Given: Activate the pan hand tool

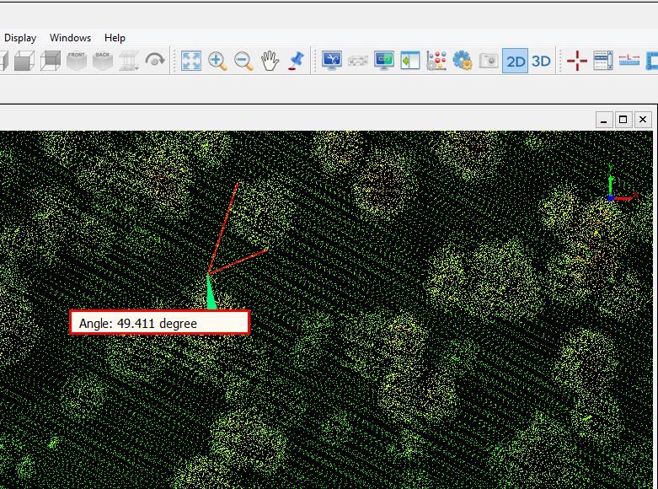Looking at the screenshot, I should click(x=270, y=61).
